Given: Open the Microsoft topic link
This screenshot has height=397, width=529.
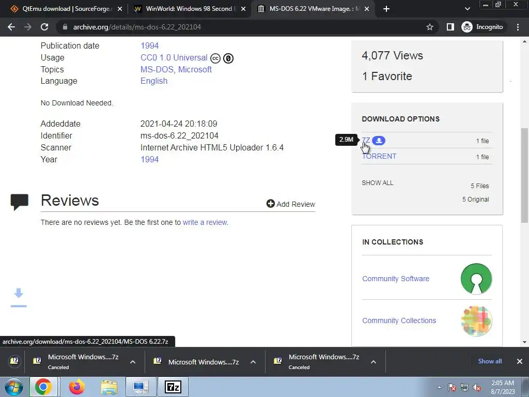Looking at the screenshot, I should pyautogui.click(x=195, y=70).
